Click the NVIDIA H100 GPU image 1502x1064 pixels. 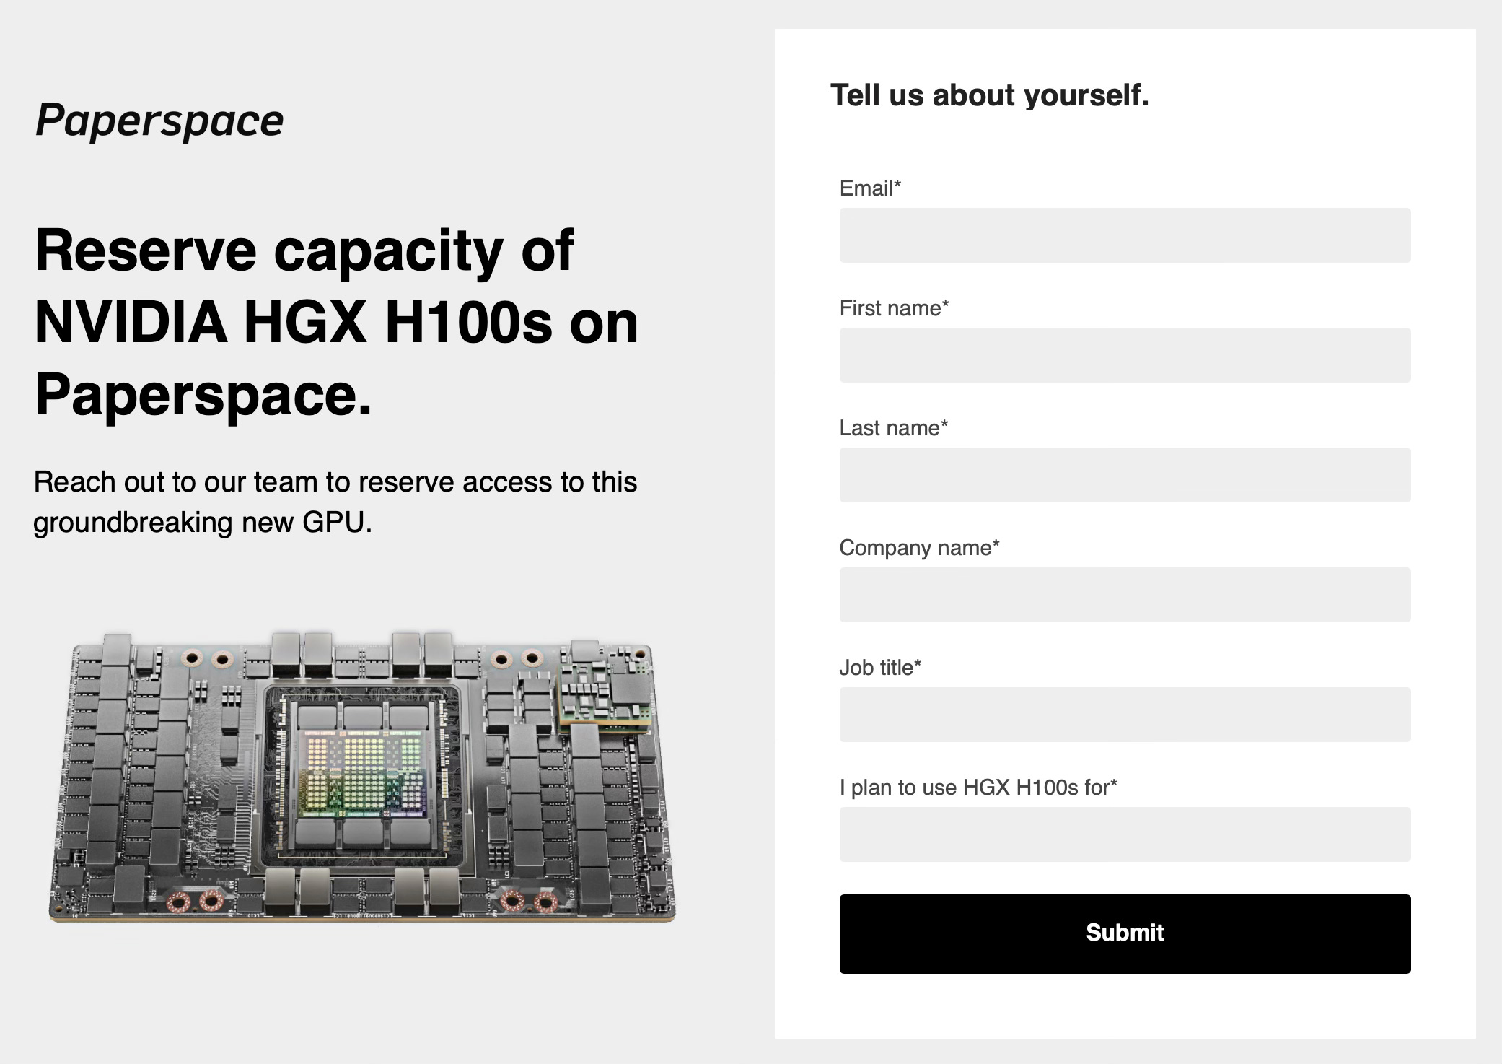tap(362, 777)
